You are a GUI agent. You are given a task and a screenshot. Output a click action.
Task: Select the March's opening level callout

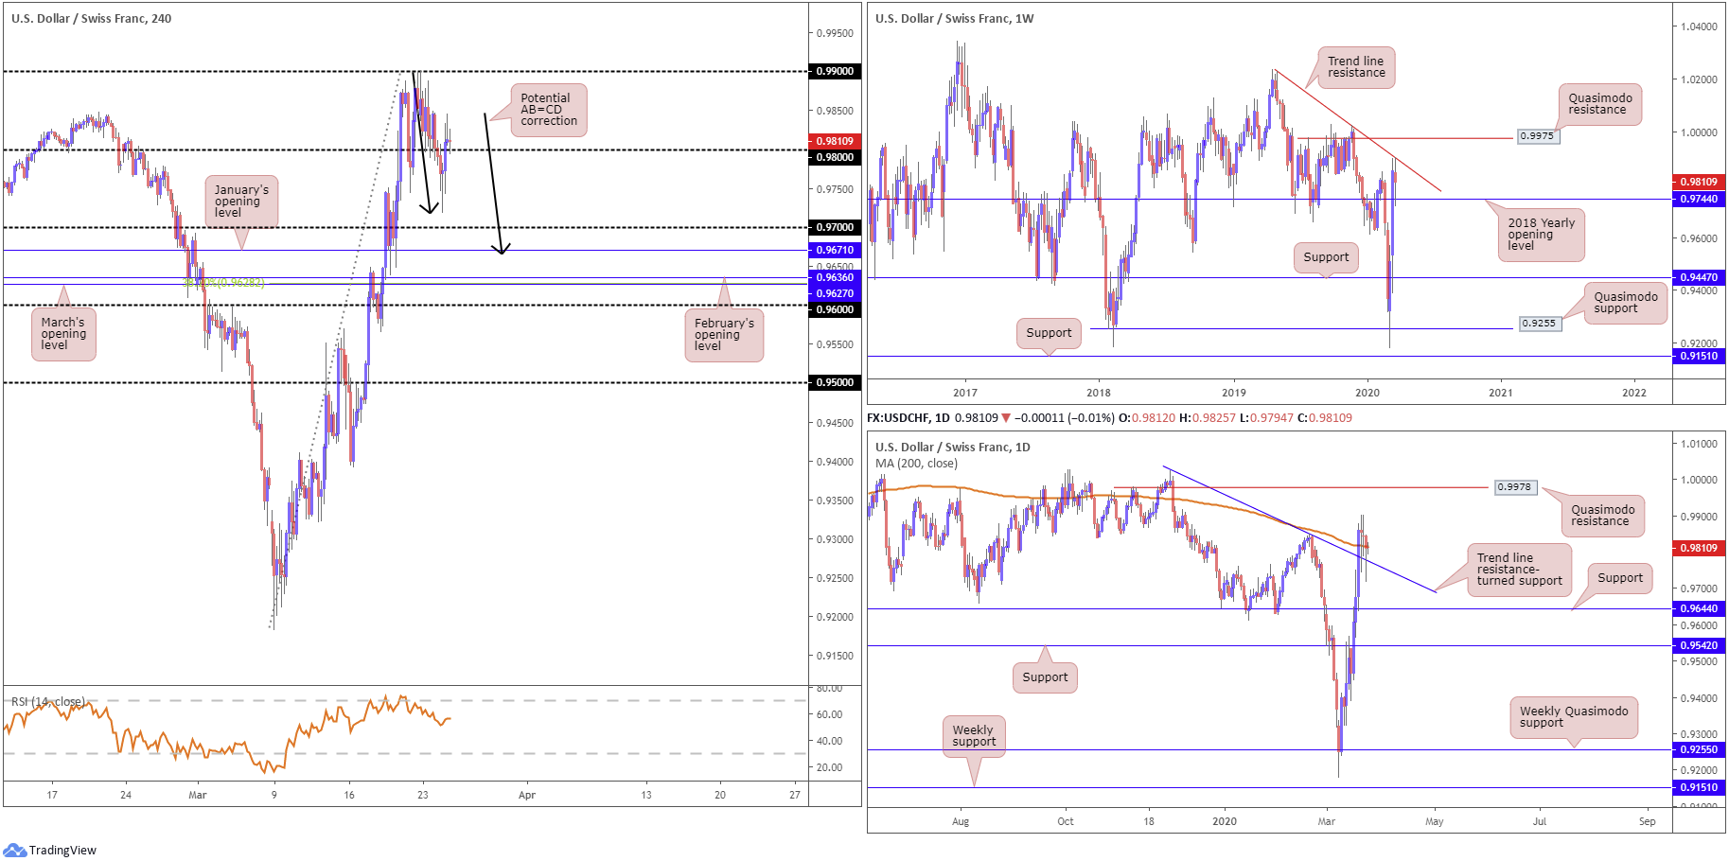tap(63, 334)
